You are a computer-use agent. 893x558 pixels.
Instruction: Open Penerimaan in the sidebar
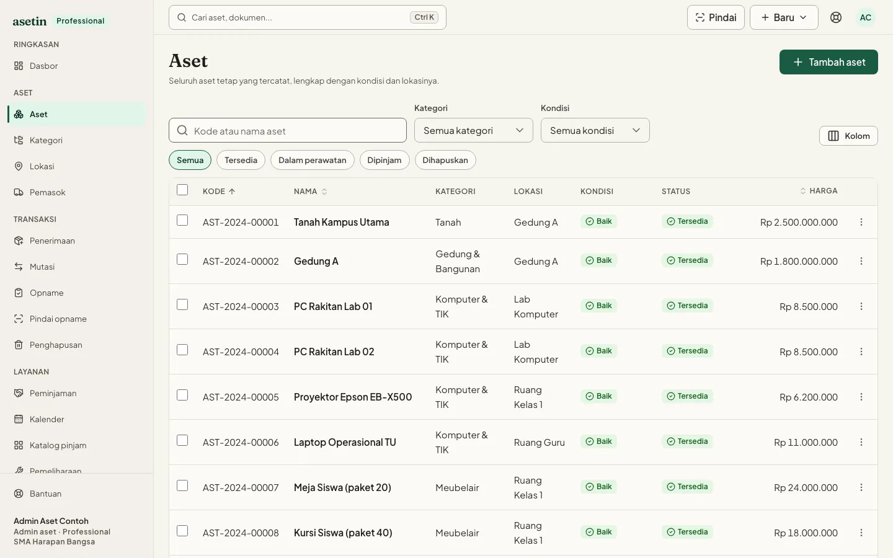point(77,241)
